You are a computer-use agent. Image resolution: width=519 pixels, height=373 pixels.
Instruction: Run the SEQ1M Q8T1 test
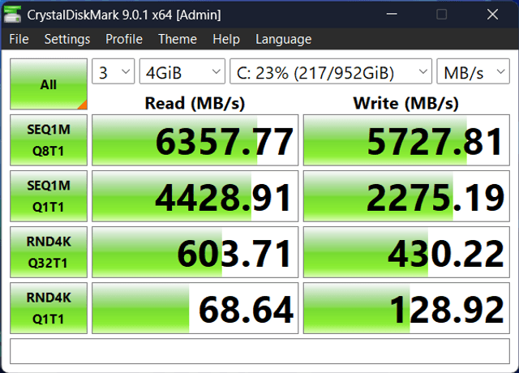pos(49,140)
